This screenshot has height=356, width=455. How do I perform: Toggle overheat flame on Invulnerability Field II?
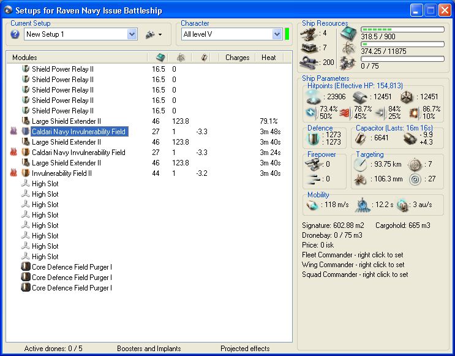[x=14, y=173]
